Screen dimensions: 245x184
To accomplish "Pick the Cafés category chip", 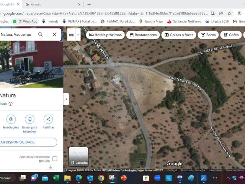I will coord(231,35).
